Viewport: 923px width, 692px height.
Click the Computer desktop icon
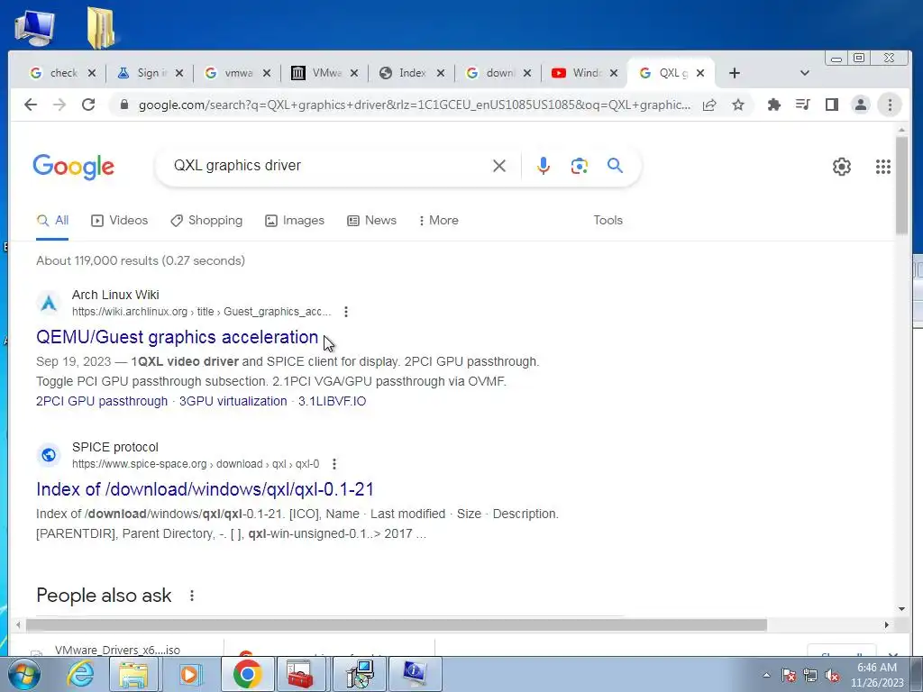[34, 27]
